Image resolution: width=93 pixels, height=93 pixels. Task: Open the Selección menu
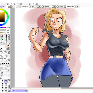pos(5,4)
